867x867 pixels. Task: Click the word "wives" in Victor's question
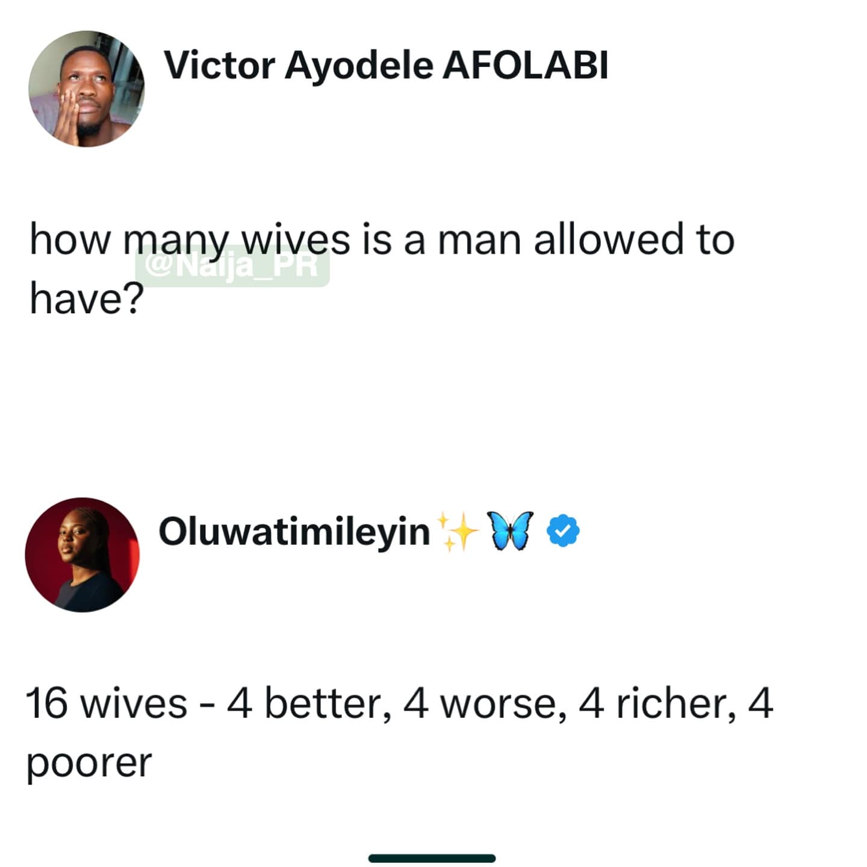click(296, 240)
